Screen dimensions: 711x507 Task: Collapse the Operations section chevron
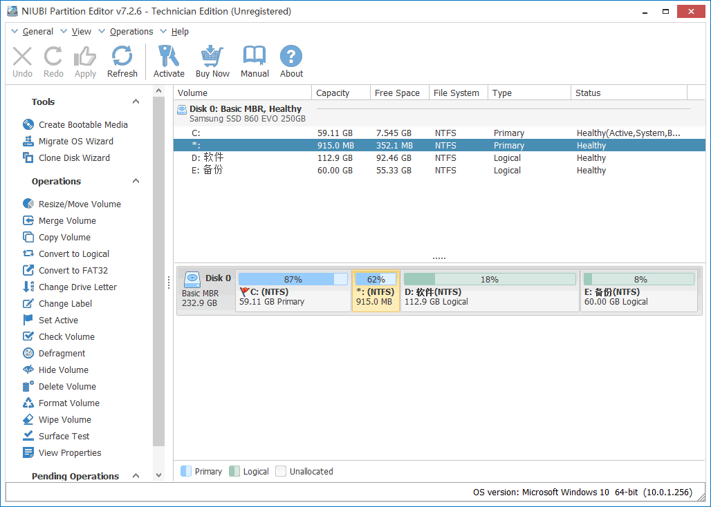pos(136,182)
